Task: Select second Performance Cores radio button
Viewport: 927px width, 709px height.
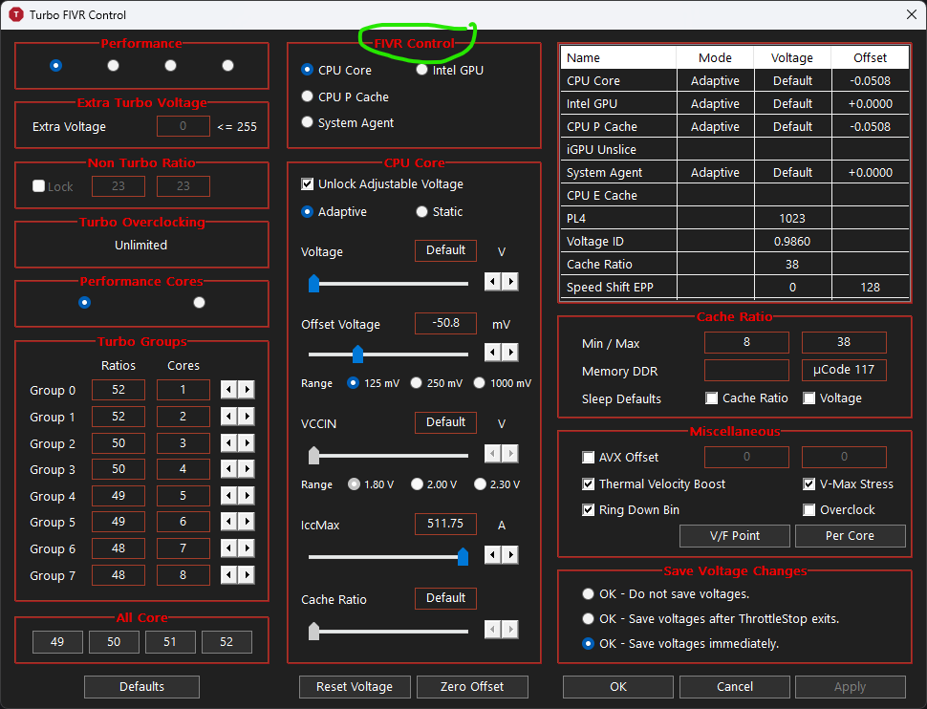Action: [x=199, y=302]
